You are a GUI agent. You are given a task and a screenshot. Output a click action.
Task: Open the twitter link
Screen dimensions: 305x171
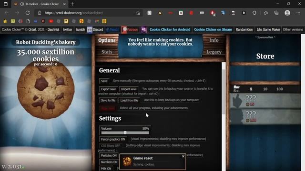click(68, 29)
